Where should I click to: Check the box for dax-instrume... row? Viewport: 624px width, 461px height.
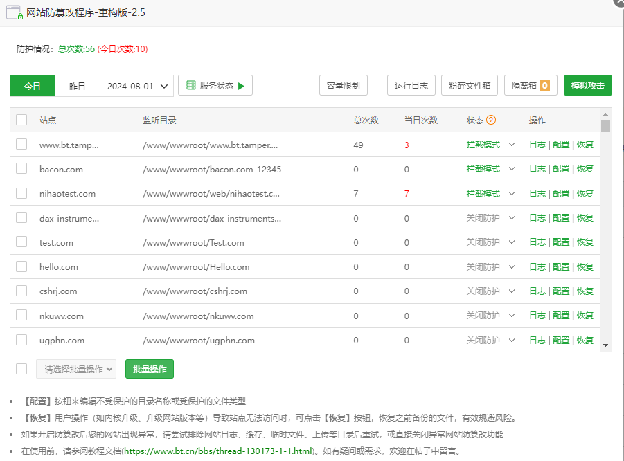pos(21,217)
